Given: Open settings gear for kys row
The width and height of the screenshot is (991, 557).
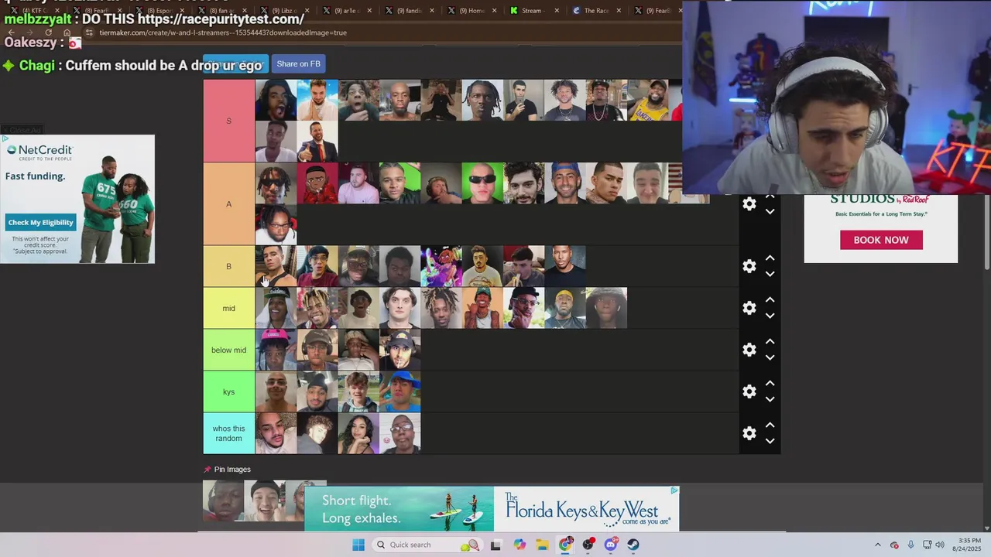Looking at the screenshot, I should click(x=749, y=391).
